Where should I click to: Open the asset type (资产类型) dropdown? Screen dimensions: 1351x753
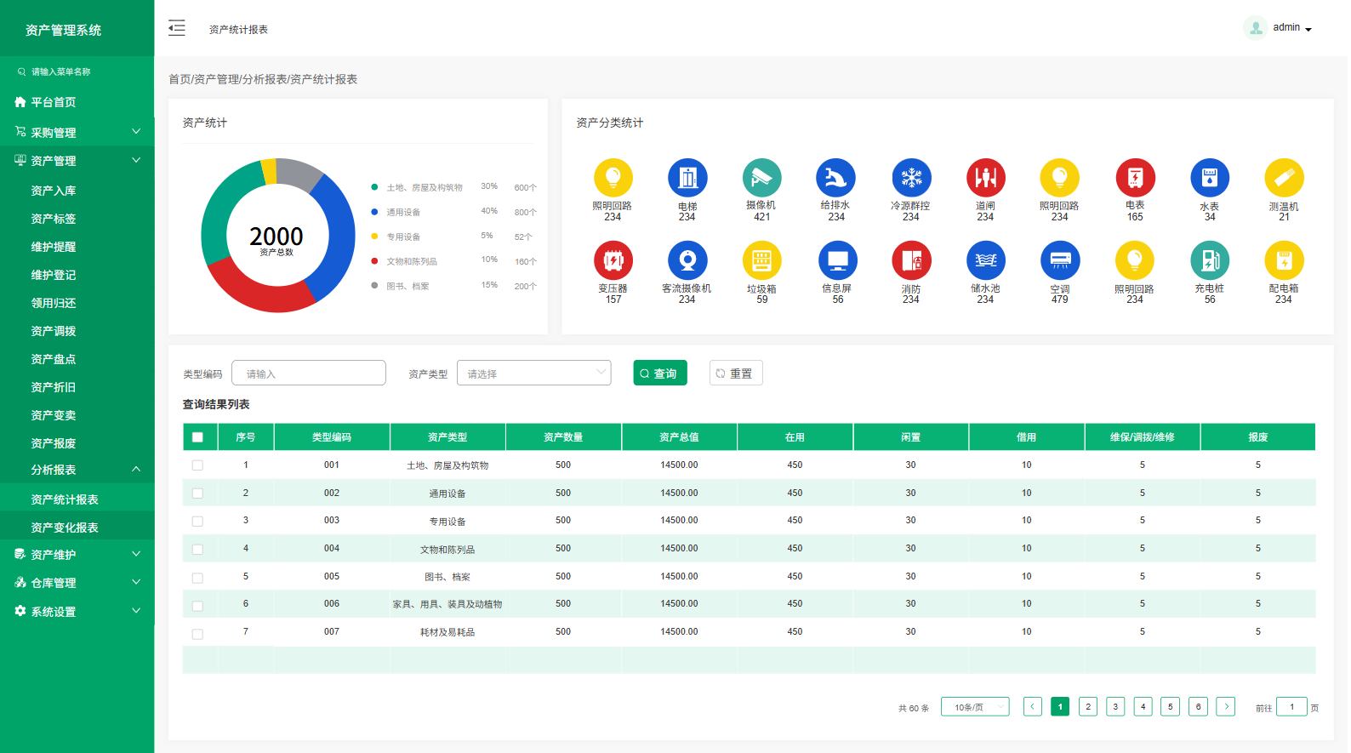click(x=533, y=374)
